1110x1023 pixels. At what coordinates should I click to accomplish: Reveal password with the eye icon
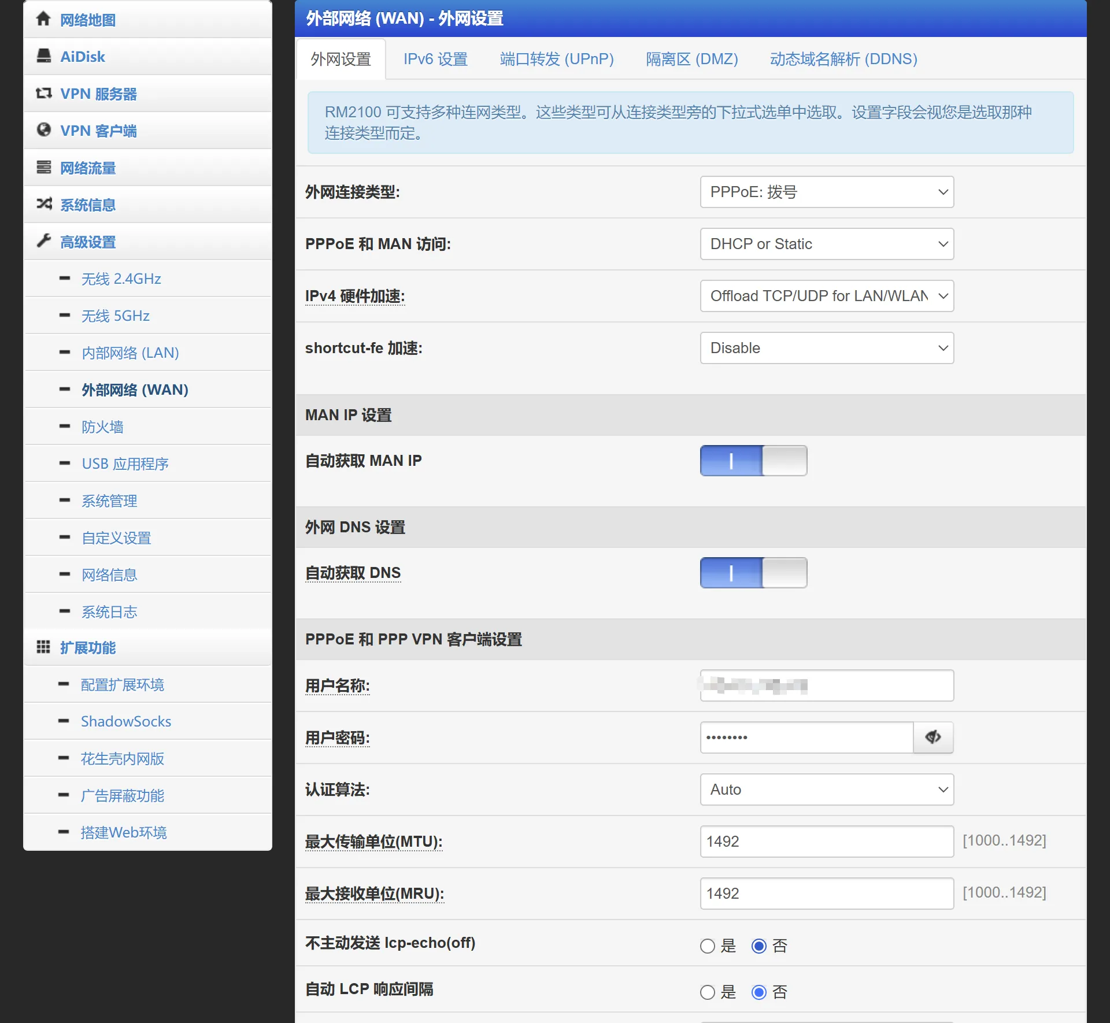click(x=933, y=737)
